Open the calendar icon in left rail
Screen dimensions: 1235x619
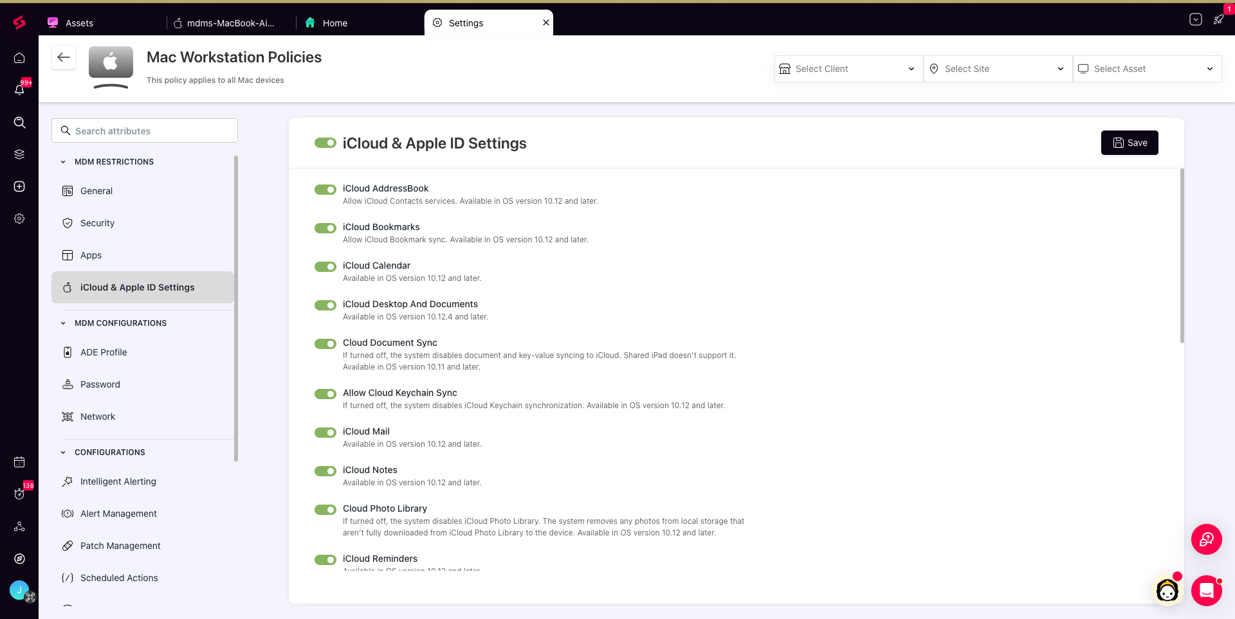19,462
